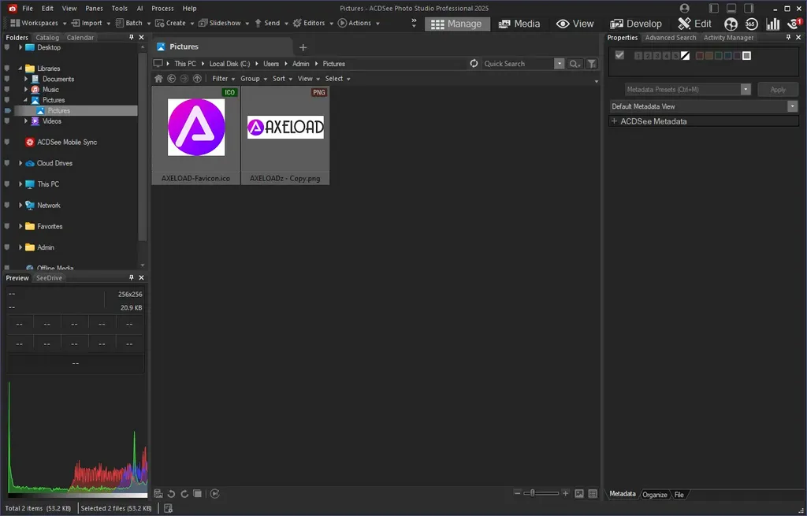
Task: Close the Preview pane
Action: pos(142,277)
